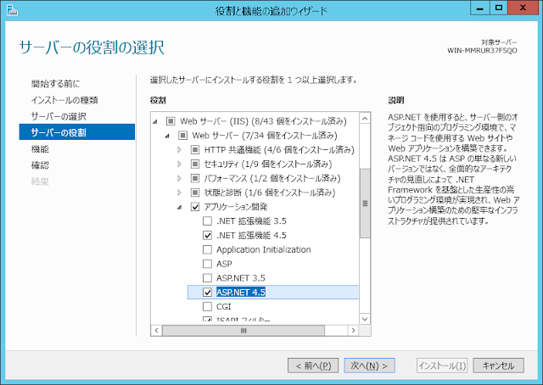This screenshot has height=385, width=543.
Task: Click the 次へ(N) button
Action: (x=370, y=365)
